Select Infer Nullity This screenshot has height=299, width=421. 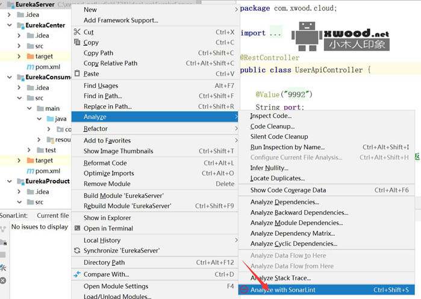[326, 168]
